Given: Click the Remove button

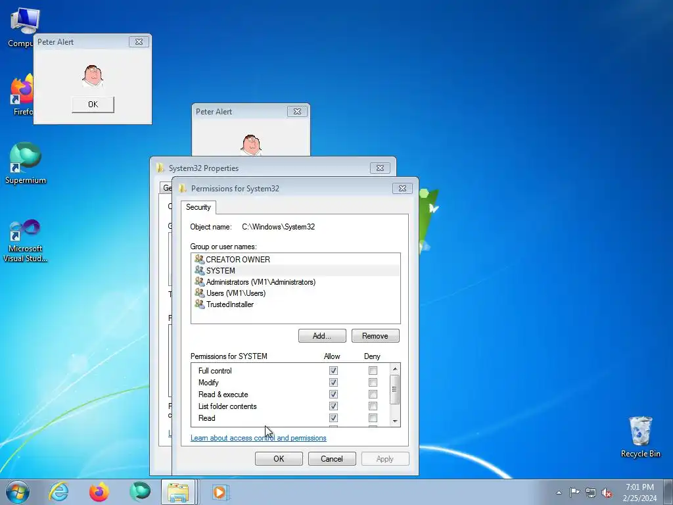Looking at the screenshot, I should (375, 336).
